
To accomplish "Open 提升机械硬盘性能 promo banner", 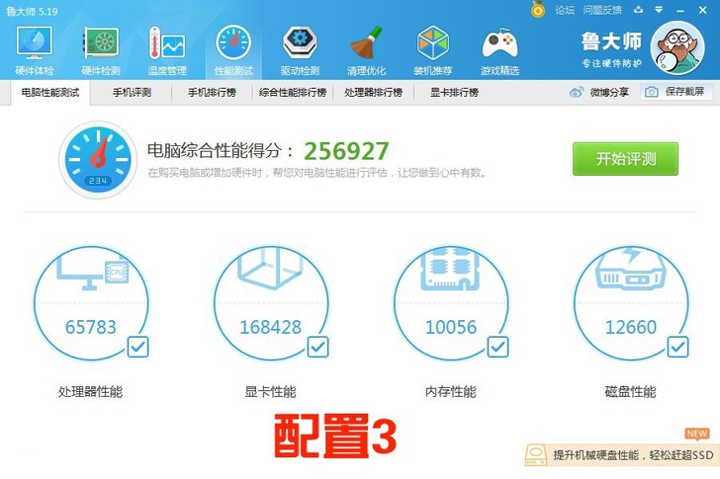I will click(622, 455).
